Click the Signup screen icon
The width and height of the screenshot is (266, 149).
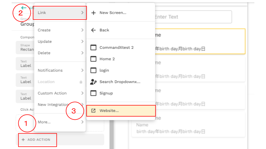point(93,93)
